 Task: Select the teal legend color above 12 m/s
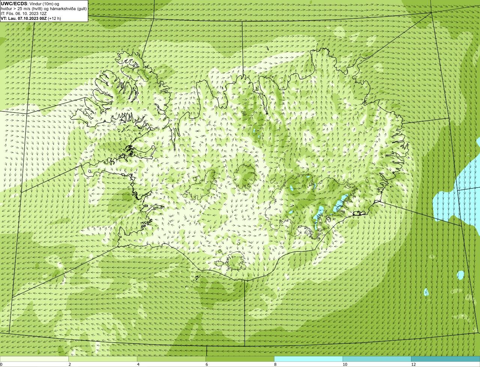click(445, 359)
